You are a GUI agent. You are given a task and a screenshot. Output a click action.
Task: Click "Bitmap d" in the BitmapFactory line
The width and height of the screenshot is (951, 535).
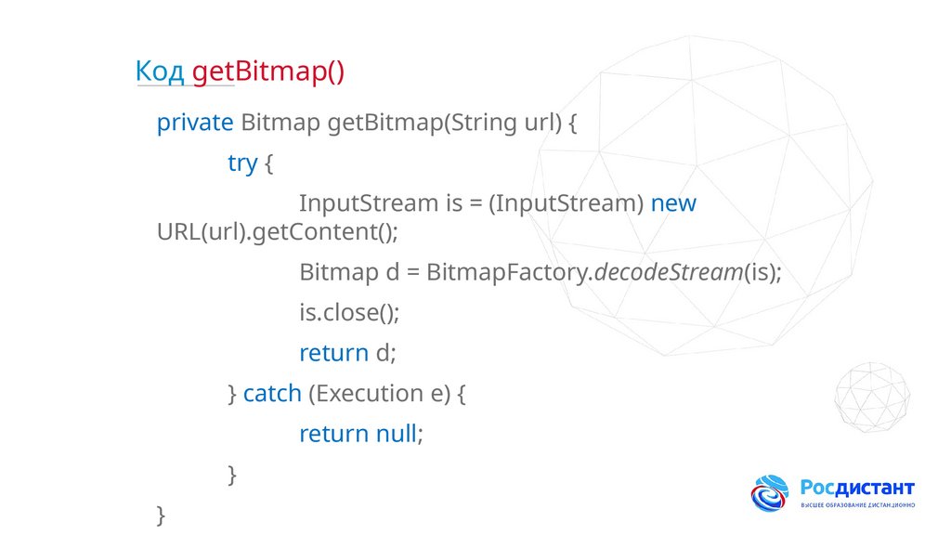(x=340, y=272)
